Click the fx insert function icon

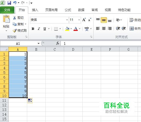[58, 43]
